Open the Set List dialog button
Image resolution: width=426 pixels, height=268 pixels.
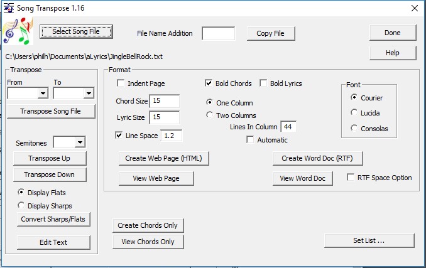tap(368, 240)
